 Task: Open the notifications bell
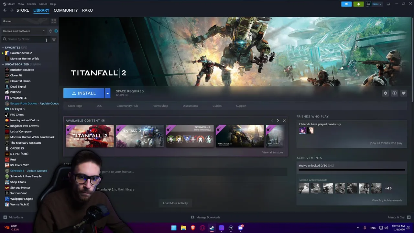[x=358, y=4]
